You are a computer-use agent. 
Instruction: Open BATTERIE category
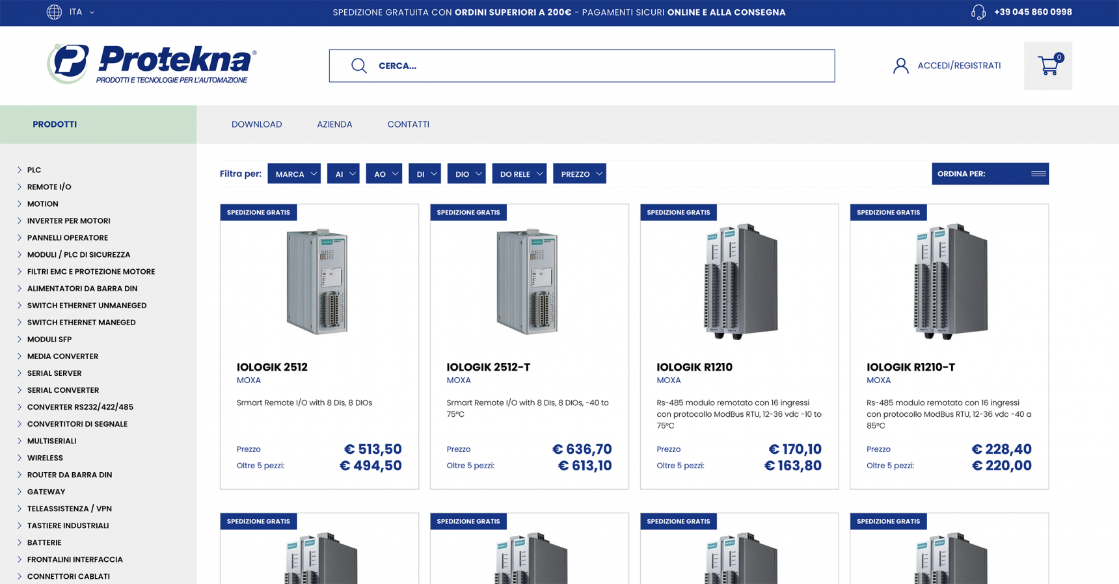(x=44, y=542)
